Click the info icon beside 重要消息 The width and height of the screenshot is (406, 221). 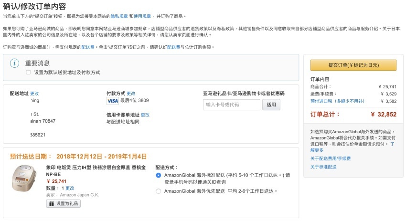(15, 63)
